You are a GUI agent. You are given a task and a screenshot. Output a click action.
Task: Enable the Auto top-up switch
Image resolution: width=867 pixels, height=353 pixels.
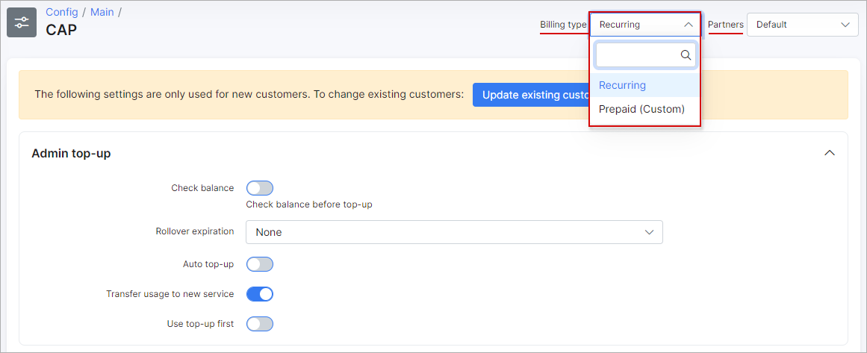pos(260,264)
